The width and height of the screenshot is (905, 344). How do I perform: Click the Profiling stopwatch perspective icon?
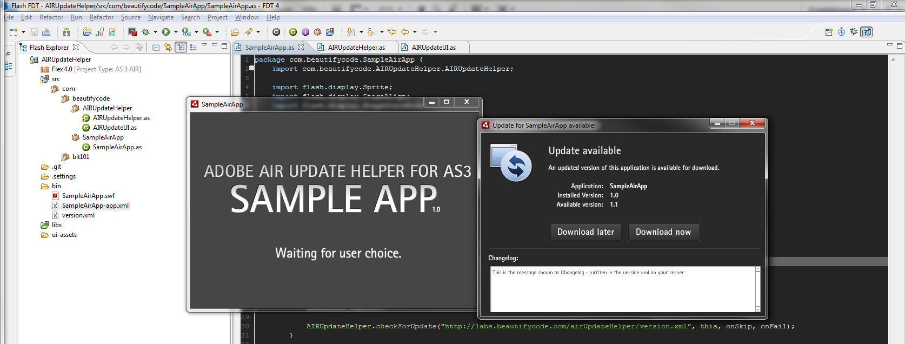(x=841, y=32)
